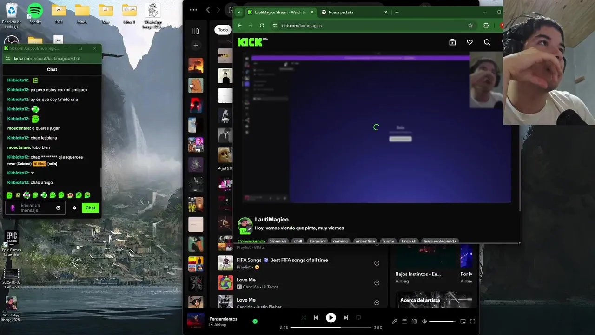Open Spotify connect to device icon
This screenshot has height=335, width=595.
(x=415, y=321)
